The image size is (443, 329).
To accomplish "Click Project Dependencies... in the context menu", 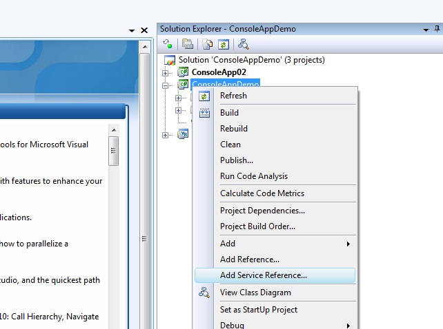I will 262,211.
